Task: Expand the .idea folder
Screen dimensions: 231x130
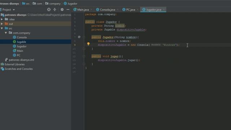Action: pyautogui.click(x=2, y=19)
